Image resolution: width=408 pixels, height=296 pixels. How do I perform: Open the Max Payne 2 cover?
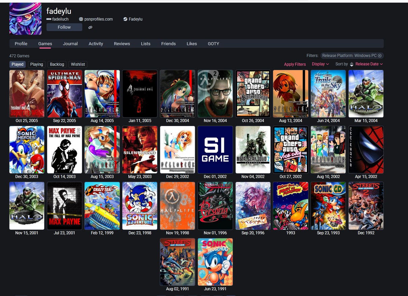tap(64, 150)
